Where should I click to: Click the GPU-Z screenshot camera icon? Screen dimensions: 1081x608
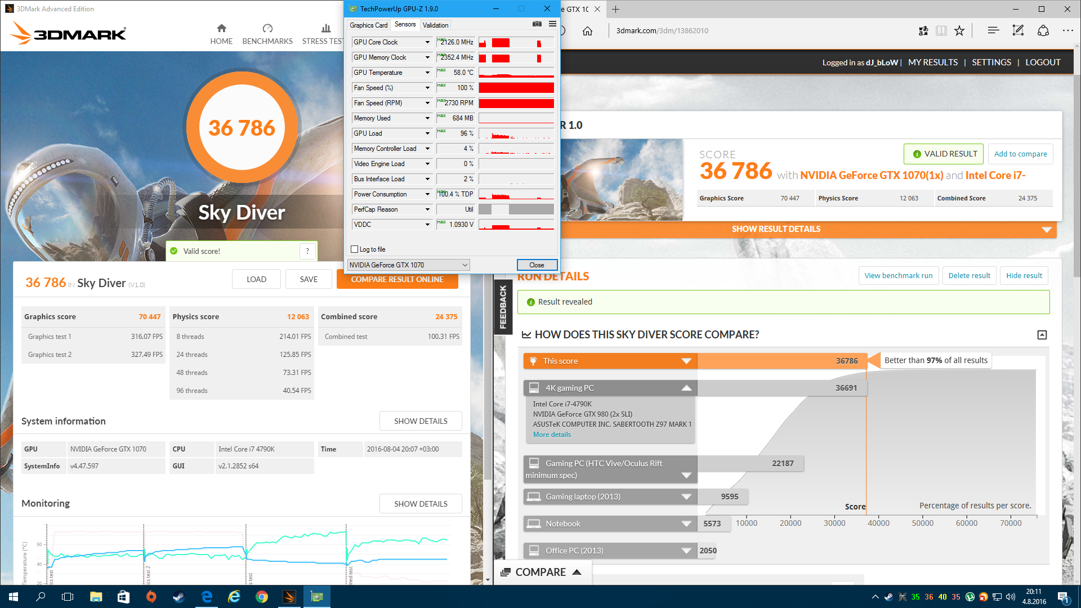pyautogui.click(x=537, y=24)
